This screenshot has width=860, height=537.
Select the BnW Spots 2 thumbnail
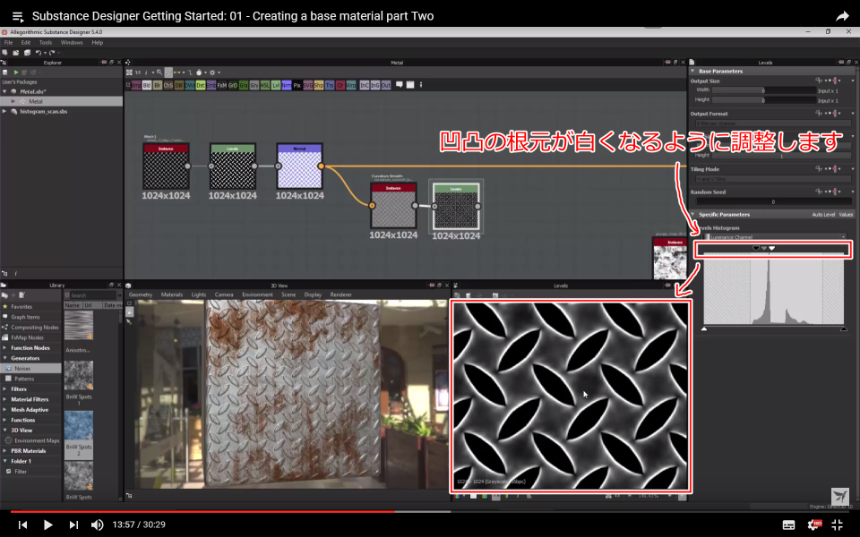[79, 425]
